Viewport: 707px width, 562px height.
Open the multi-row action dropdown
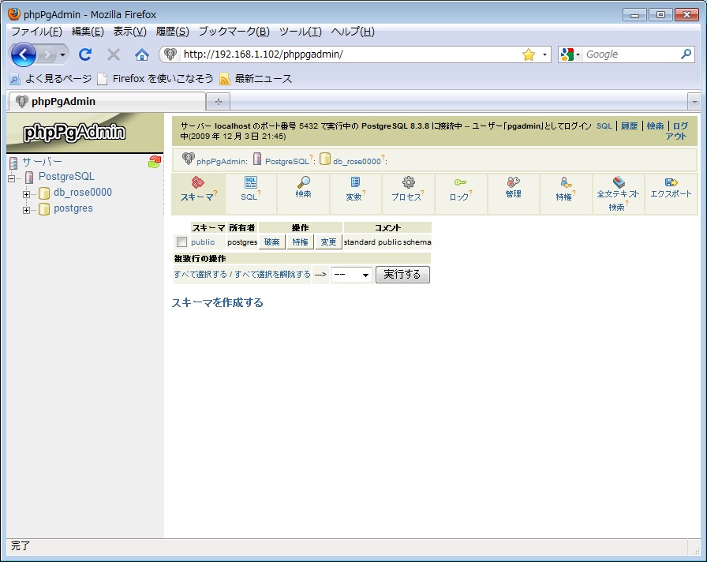[x=351, y=275]
